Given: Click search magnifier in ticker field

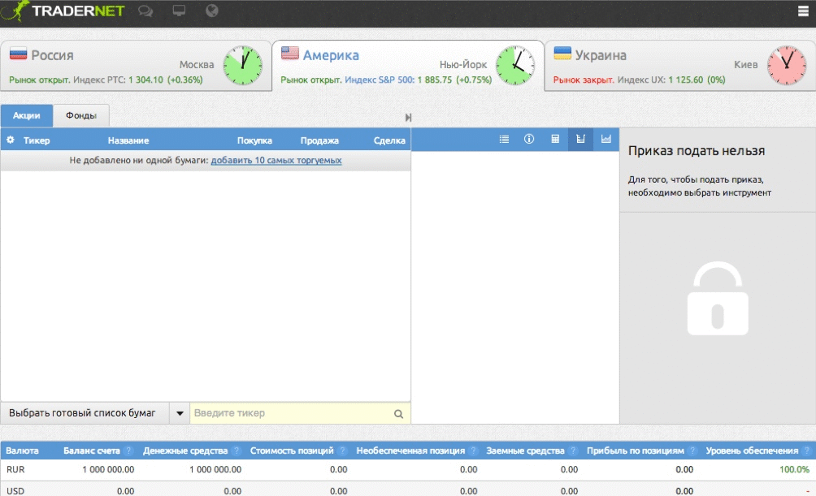Looking at the screenshot, I should [x=398, y=414].
